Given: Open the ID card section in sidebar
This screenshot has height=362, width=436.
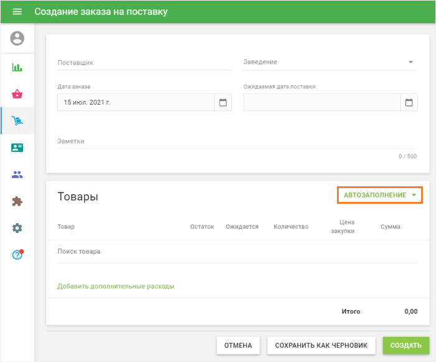Looking at the screenshot, I should pos(17,148).
